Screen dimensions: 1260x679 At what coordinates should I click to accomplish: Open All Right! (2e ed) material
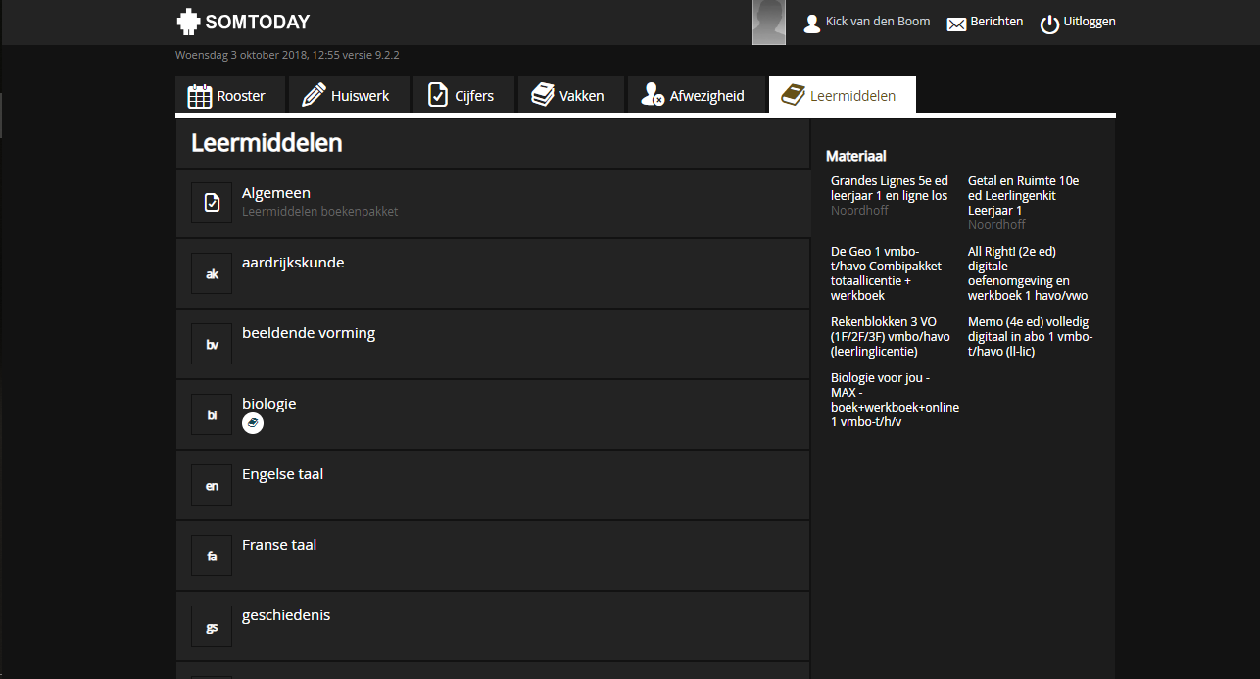(1028, 273)
